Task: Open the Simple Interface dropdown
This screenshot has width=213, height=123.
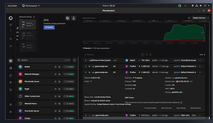Action: [201, 18]
